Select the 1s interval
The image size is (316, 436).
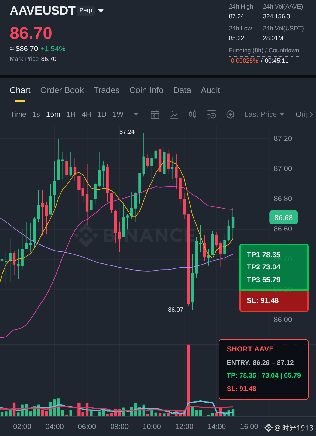click(x=36, y=114)
